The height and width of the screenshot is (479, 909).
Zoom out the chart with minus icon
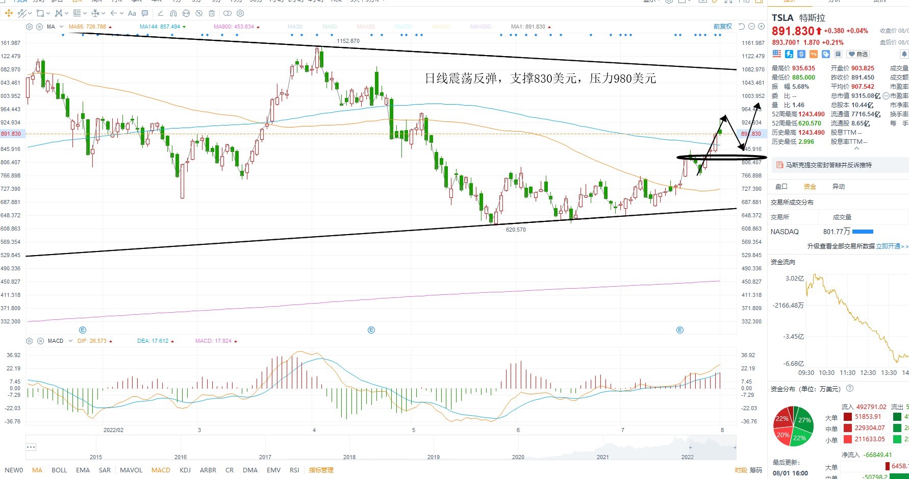pos(751,27)
